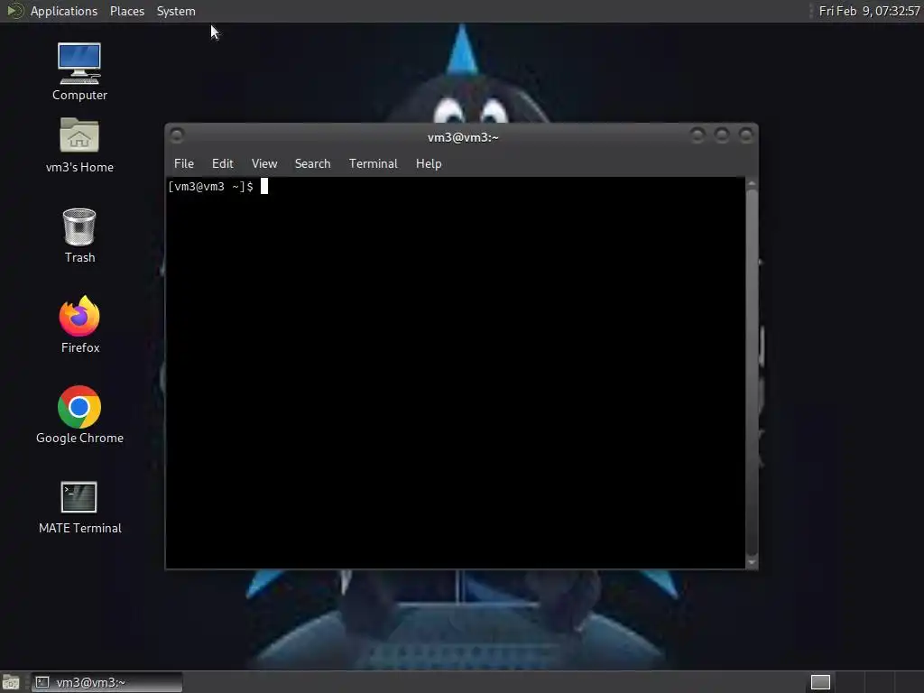Open the System panel menu

coord(176,11)
